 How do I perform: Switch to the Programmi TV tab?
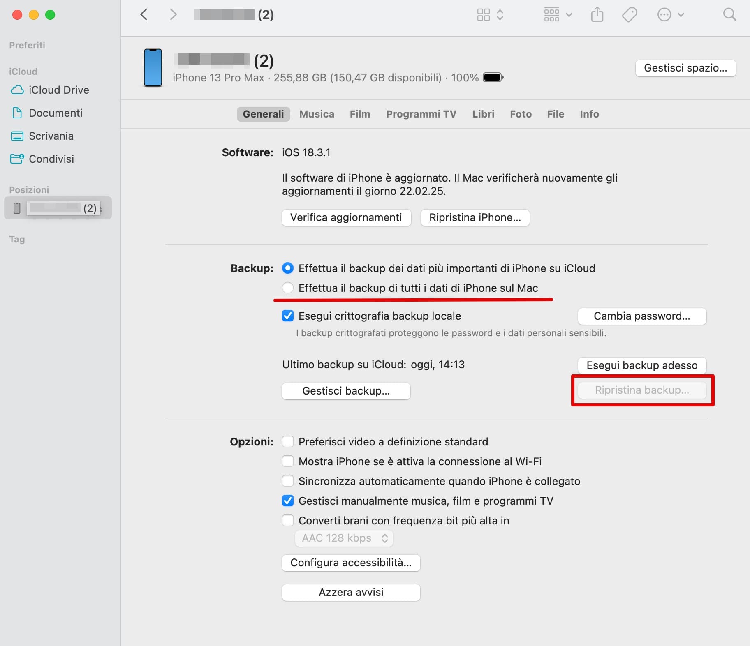coord(421,114)
